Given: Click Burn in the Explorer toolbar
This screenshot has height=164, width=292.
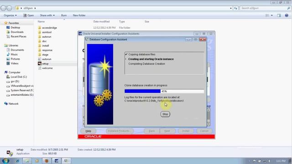Looking at the screenshot, I should (x=64, y=15).
